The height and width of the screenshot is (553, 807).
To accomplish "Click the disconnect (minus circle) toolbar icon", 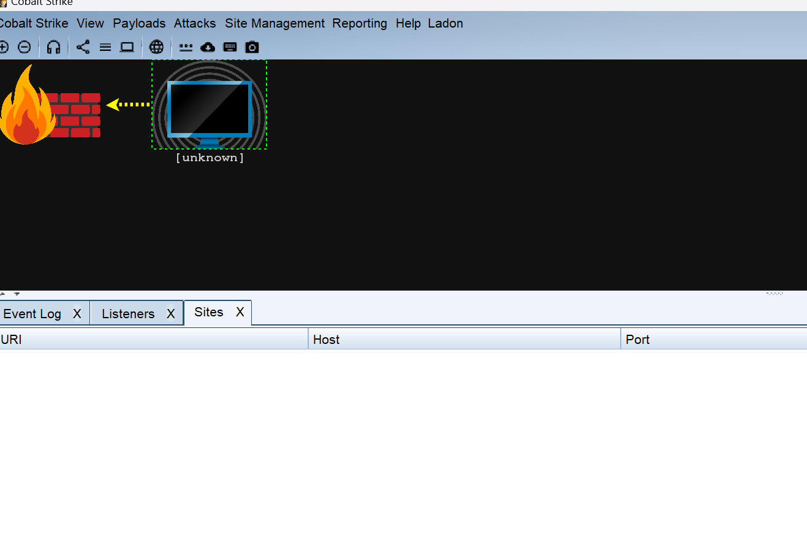I will point(25,47).
